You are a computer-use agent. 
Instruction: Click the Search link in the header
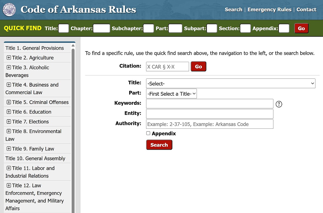[233, 9]
